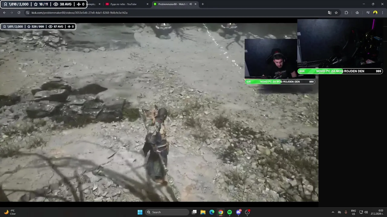Open the OBS Studio taskbar icon
This screenshot has width=387, height=217.
(247, 212)
